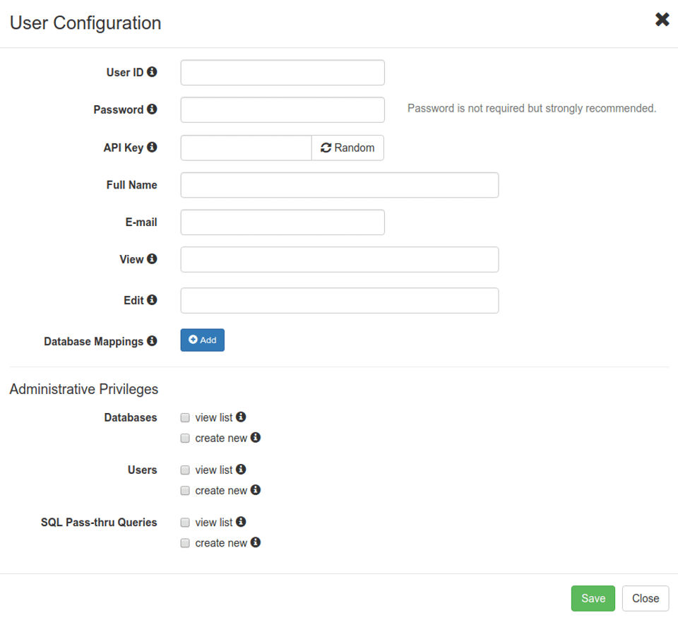Click info icon for SQL Pass-thru create new

point(256,542)
